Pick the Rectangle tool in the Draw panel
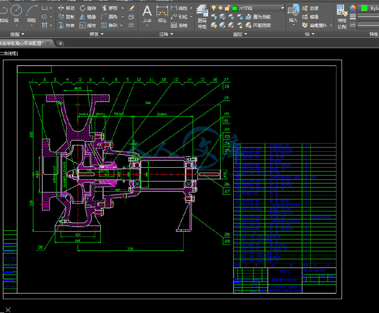Image resolution: width=379 pixels, height=313 pixels. click(45, 8)
